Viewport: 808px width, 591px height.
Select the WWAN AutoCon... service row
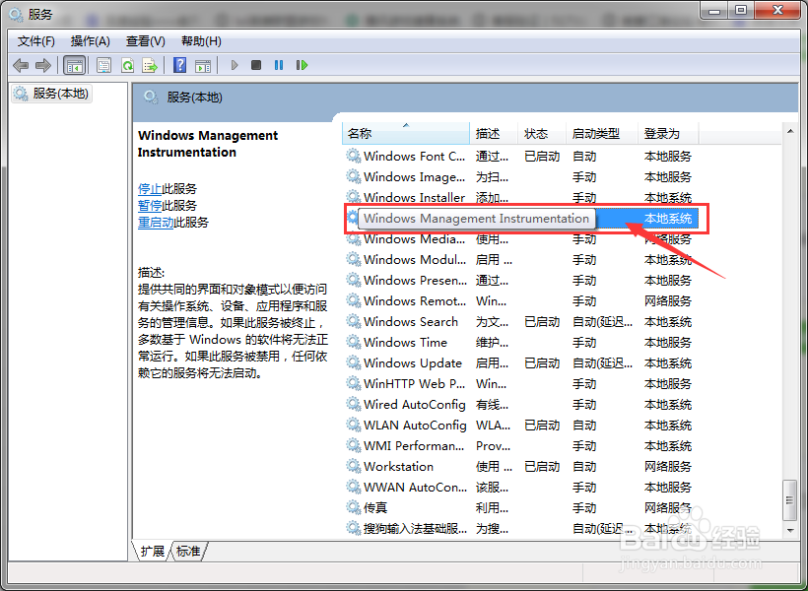pos(519,487)
